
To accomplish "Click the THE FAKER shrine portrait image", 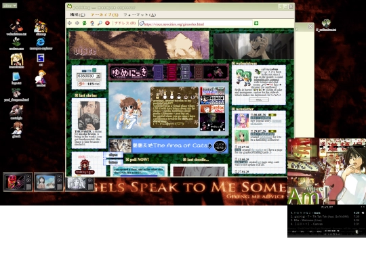I will coord(89,115).
